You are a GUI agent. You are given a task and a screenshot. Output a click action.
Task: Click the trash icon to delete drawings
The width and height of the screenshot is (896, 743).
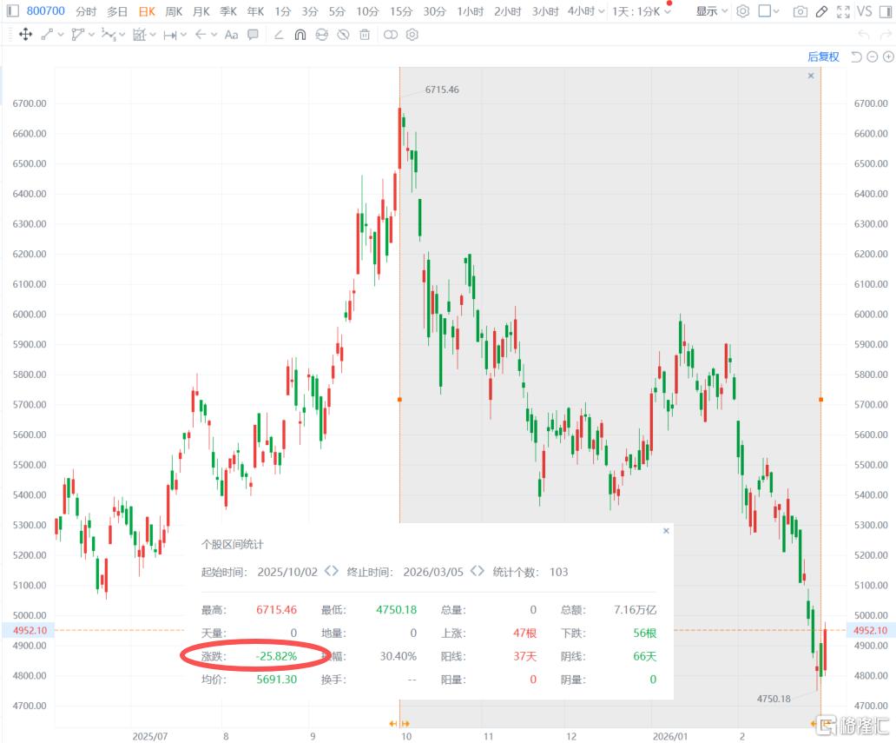click(365, 35)
